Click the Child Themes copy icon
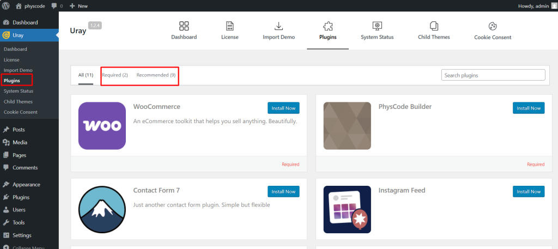Viewport: 558px width, 249px height. pyautogui.click(x=434, y=26)
